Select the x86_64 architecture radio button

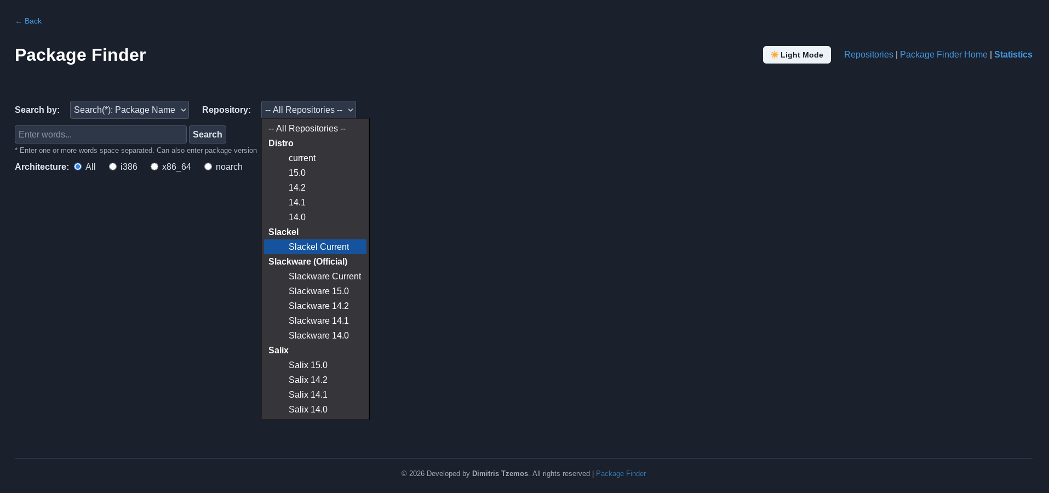154,167
